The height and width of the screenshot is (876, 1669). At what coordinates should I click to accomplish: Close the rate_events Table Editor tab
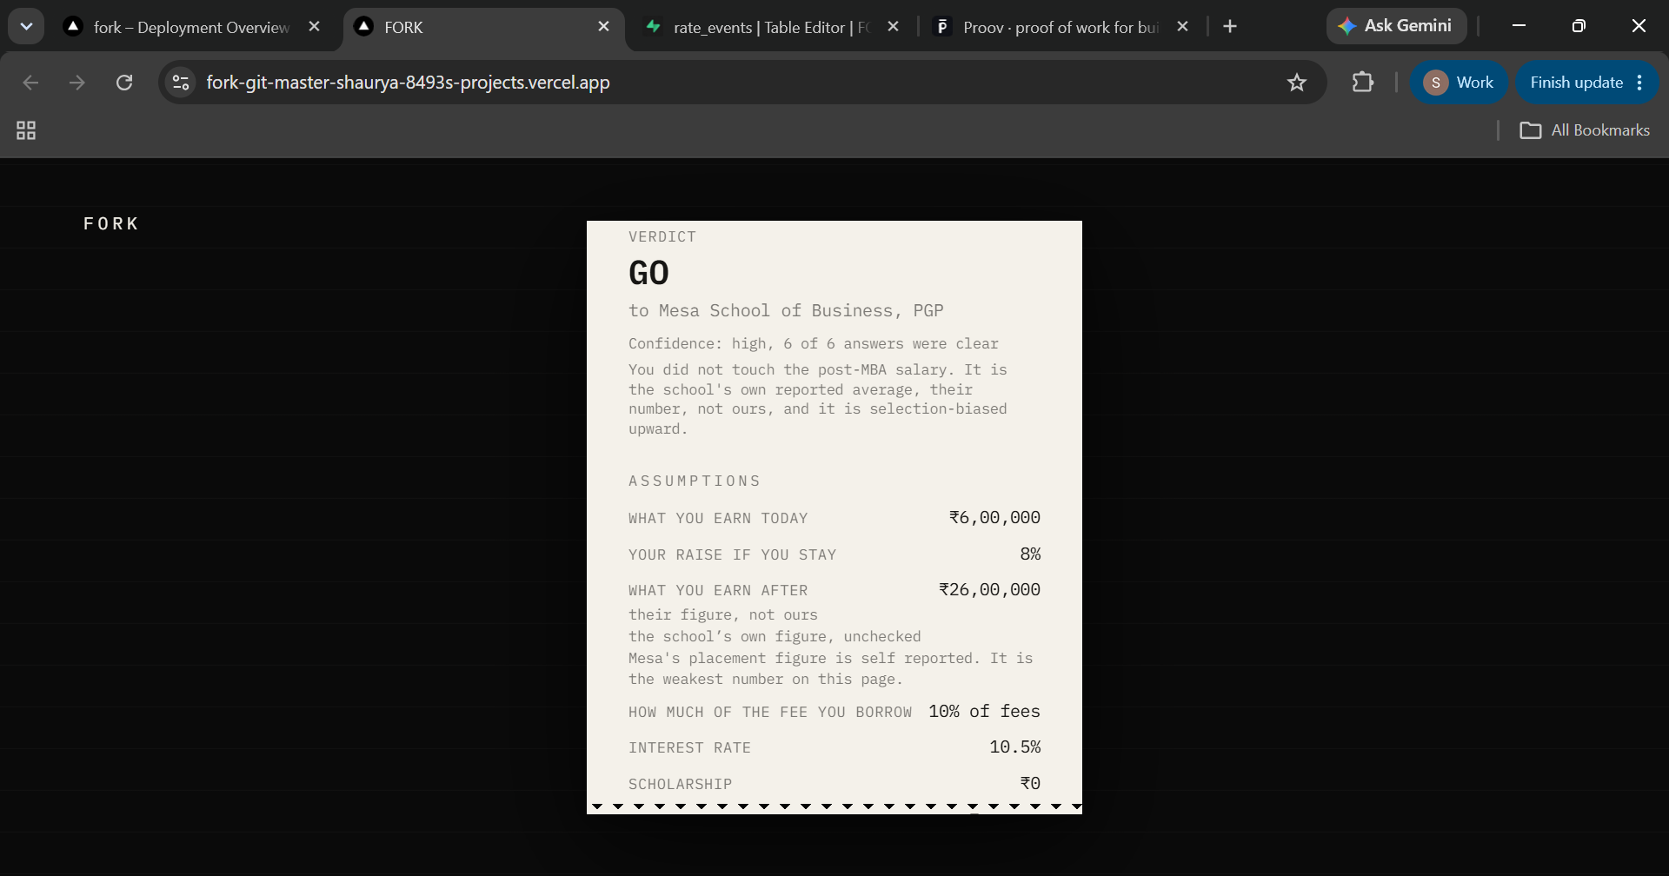click(x=893, y=27)
